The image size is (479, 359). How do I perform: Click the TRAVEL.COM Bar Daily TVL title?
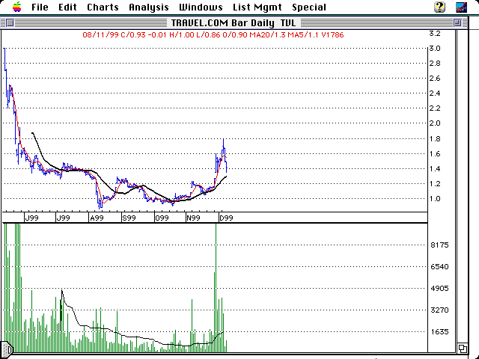[234, 23]
